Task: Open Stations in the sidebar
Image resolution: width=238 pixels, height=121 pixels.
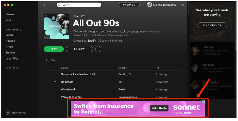Action: 10,53
